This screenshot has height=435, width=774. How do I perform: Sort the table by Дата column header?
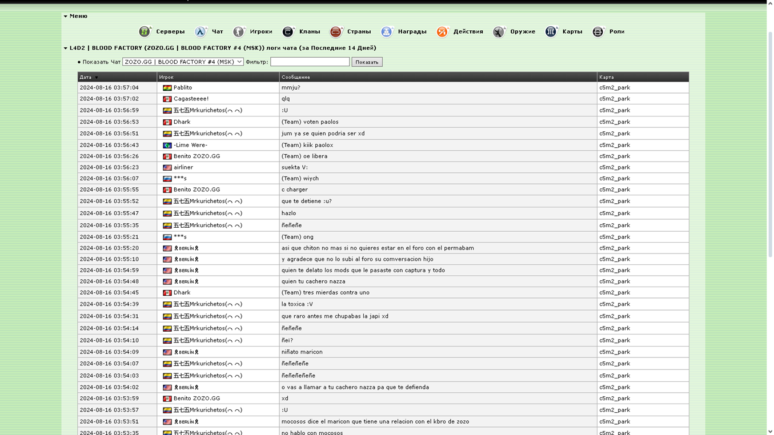point(86,77)
